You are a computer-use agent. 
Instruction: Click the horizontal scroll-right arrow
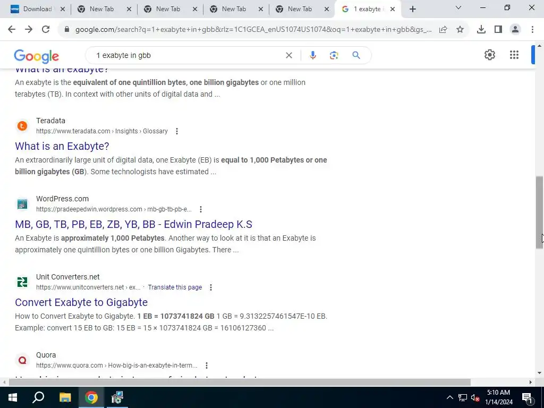[x=531, y=382]
